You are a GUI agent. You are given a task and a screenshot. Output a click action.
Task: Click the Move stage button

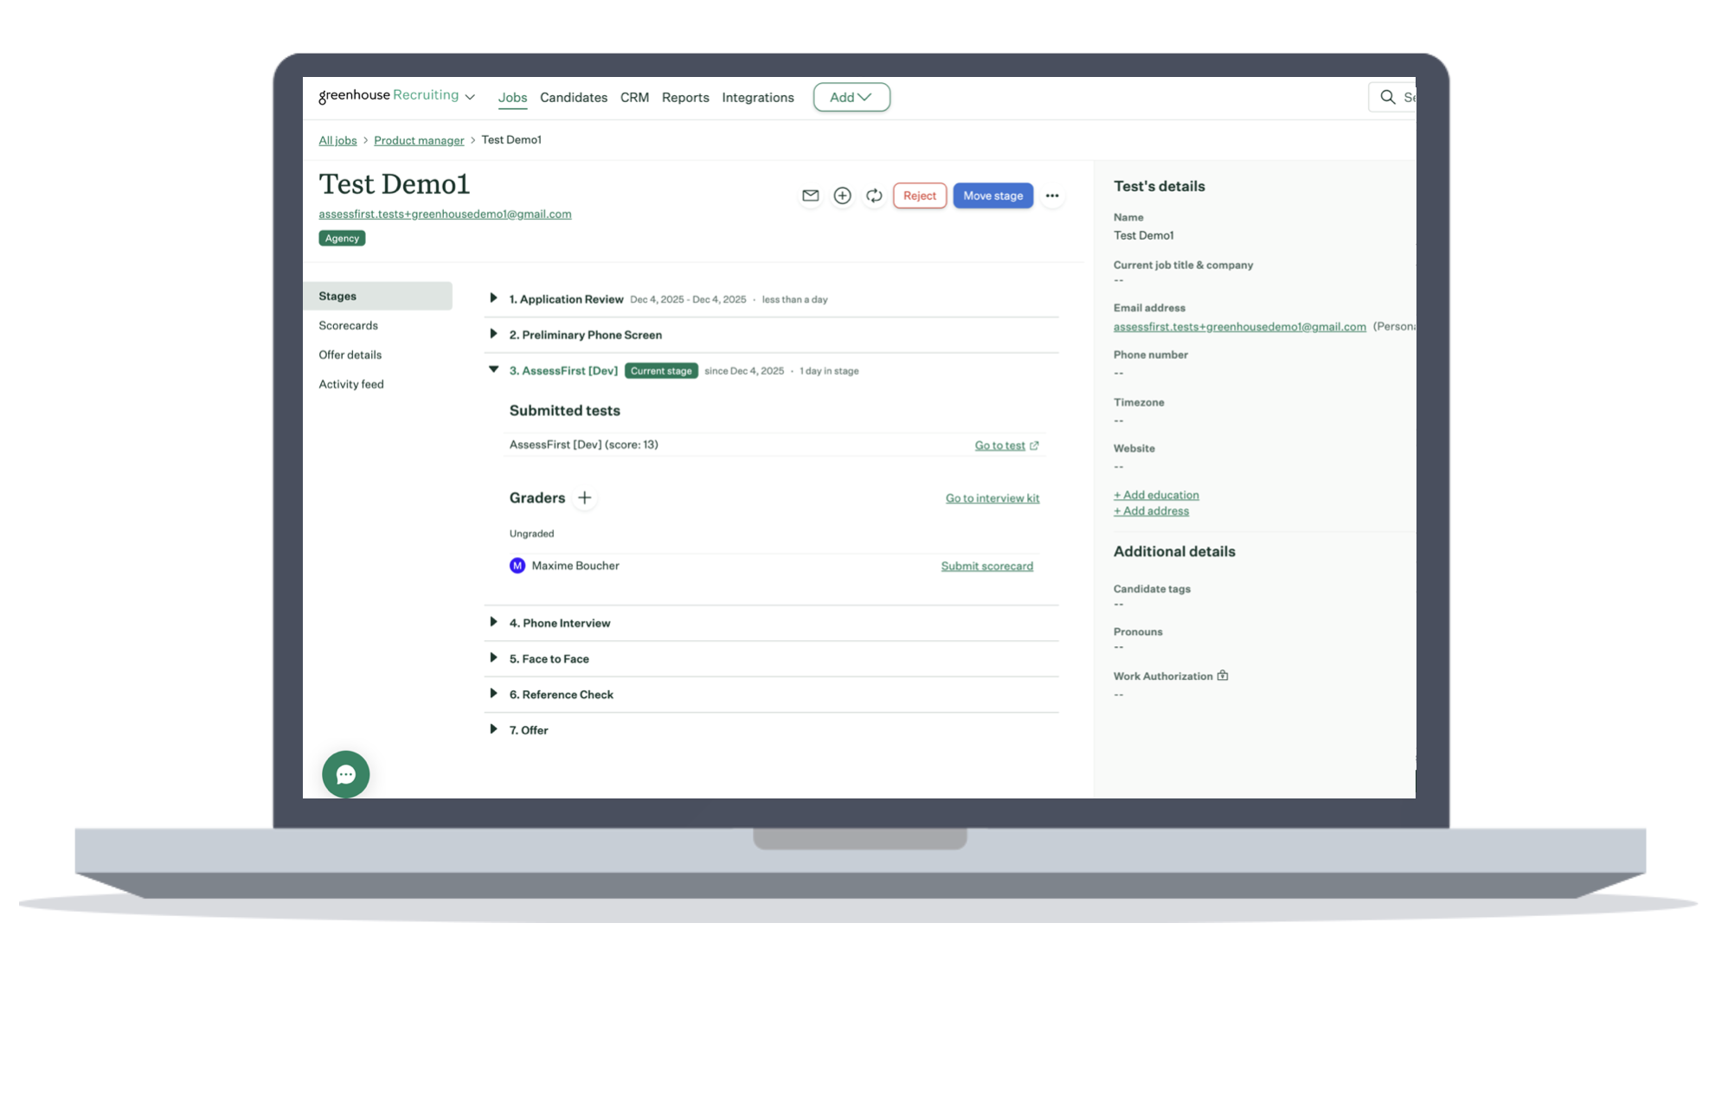point(992,196)
